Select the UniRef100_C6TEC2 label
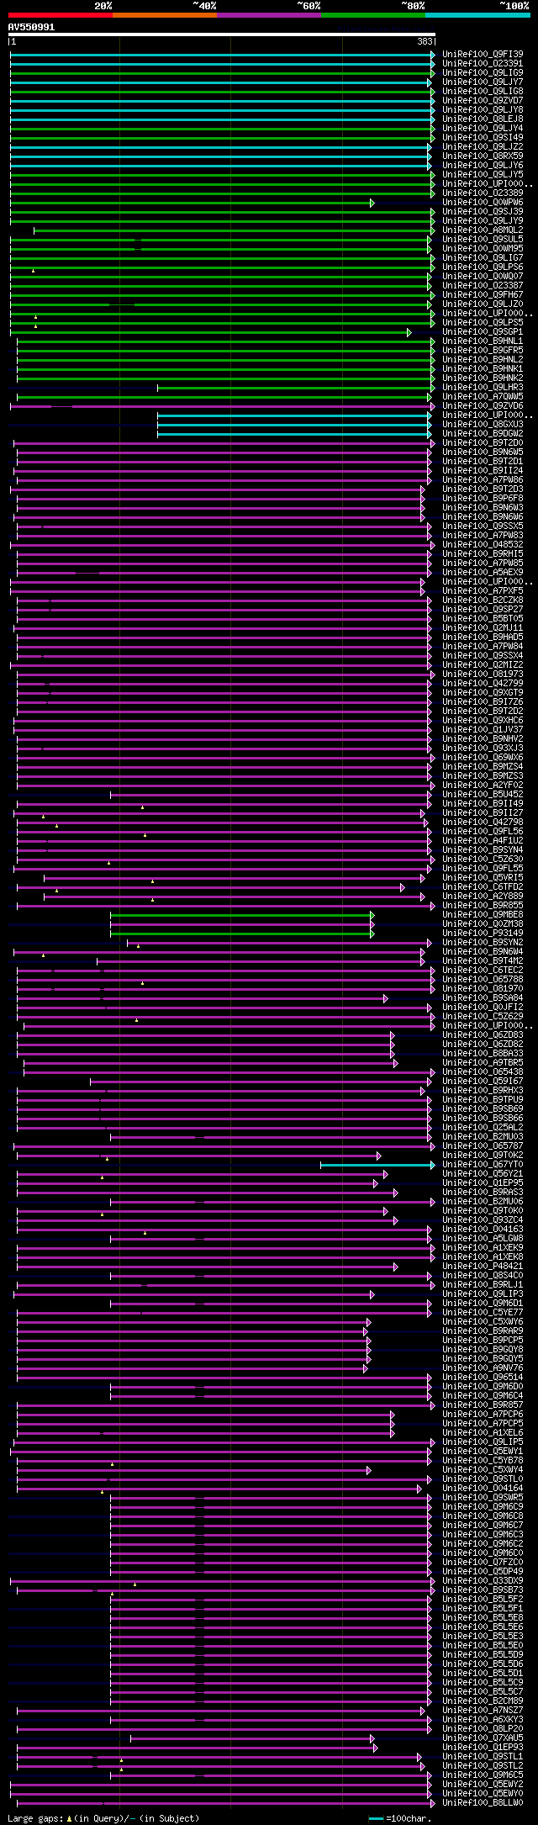The image size is (538, 1825). click(x=483, y=971)
